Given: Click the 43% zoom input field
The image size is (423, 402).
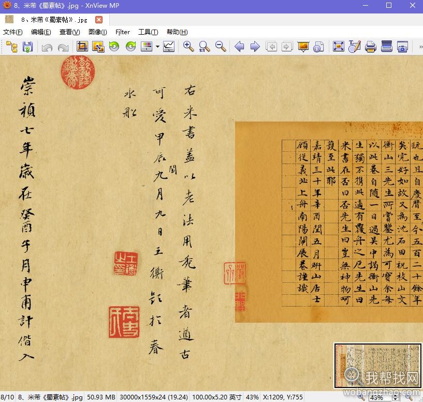Looking at the screenshot, I should point(381,397).
